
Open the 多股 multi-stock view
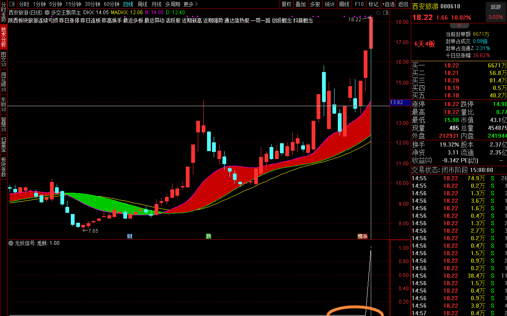(x=315, y=4)
